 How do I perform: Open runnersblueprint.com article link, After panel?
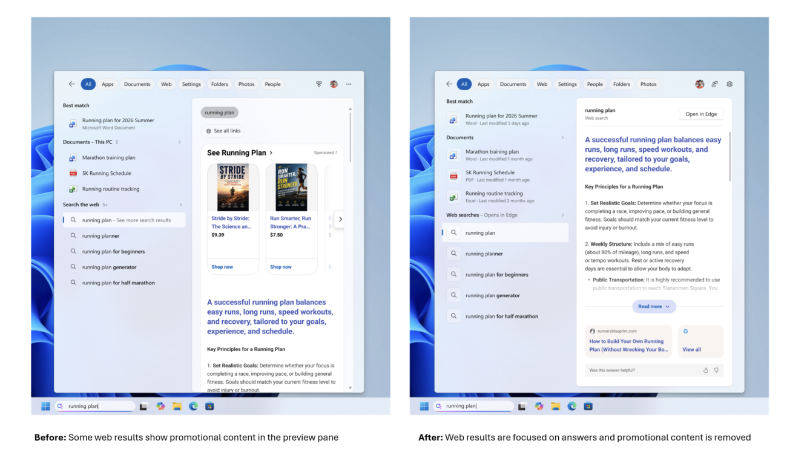pos(628,341)
